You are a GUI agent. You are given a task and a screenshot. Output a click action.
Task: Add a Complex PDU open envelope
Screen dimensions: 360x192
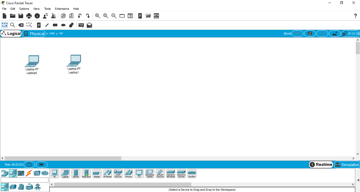click(x=89, y=25)
